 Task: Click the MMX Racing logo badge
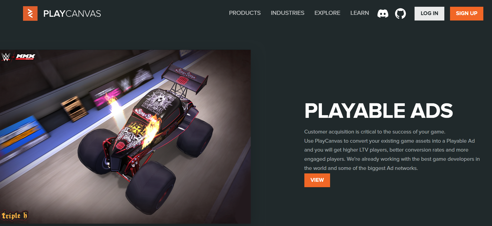(25, 57)
